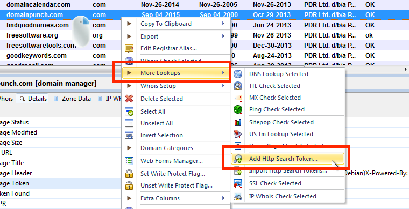Click the Select All icon
This screenshot has height=209, width=409.
[x=129, y=111]
